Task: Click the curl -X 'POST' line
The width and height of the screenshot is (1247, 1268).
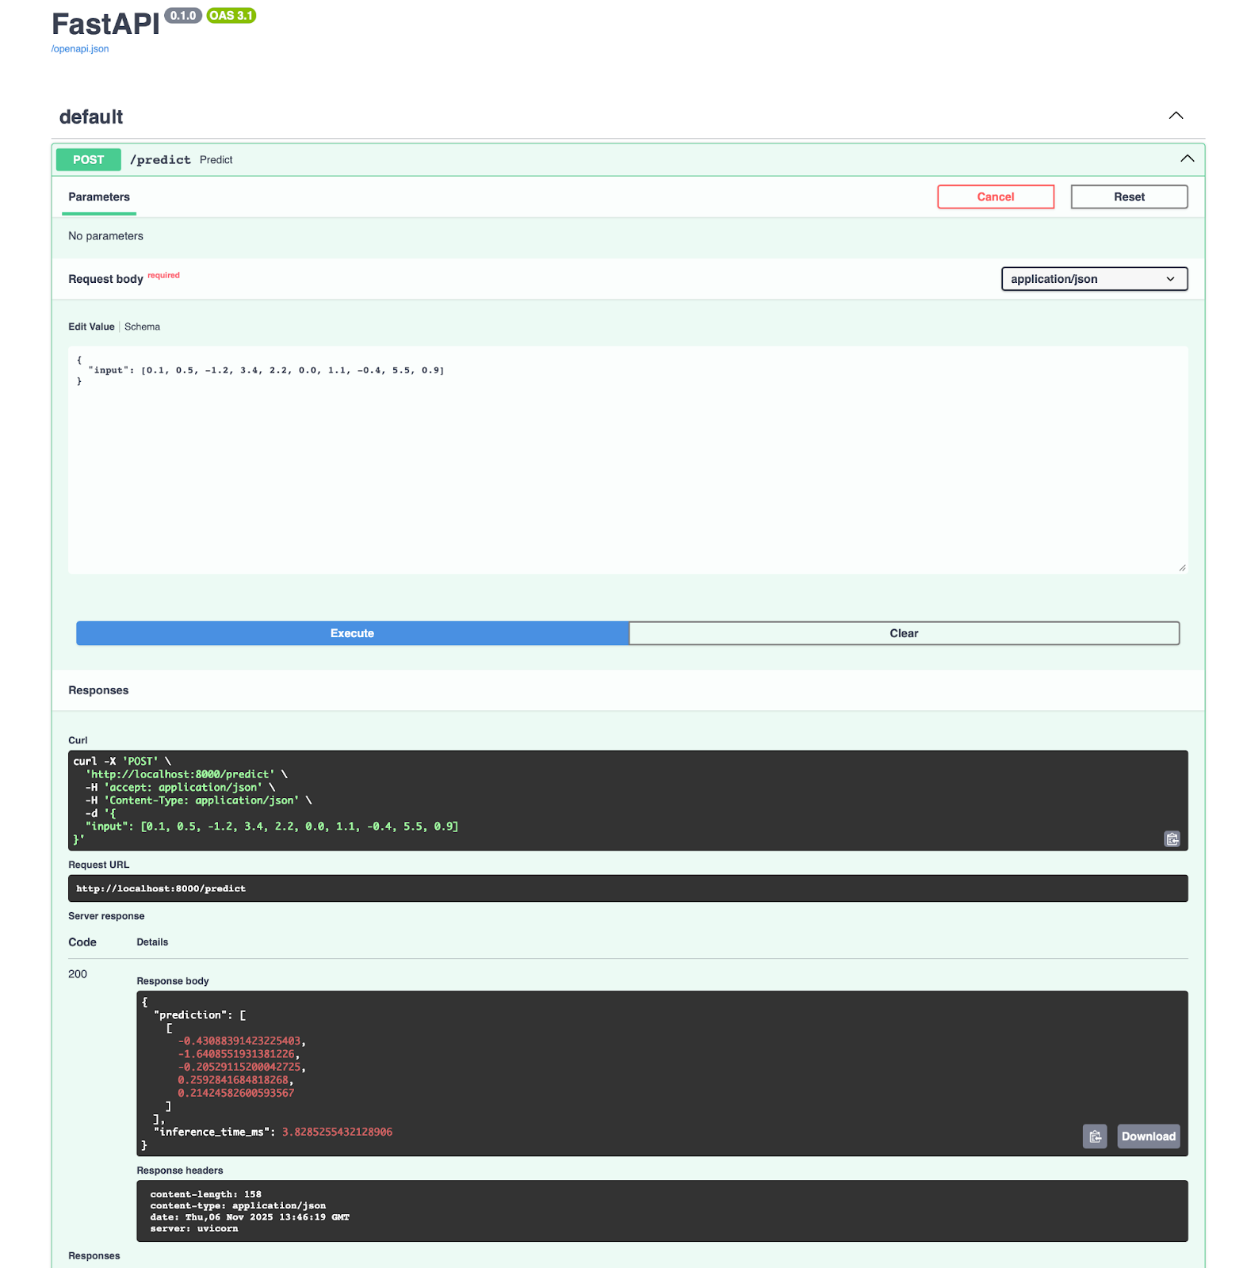Action: pos(122,762)
